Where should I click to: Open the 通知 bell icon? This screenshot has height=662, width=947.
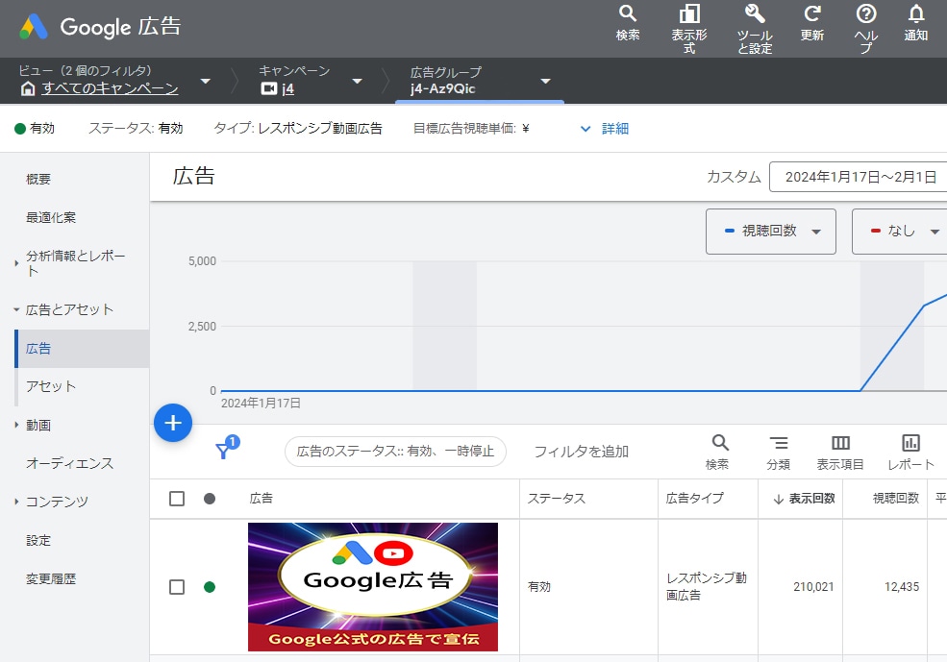(x=916, y=13)
